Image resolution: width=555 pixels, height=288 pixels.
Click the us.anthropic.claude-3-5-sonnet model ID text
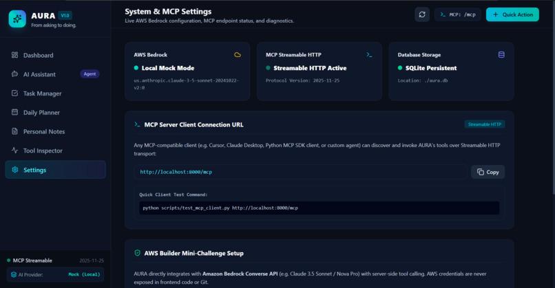[x=187, y=84]
